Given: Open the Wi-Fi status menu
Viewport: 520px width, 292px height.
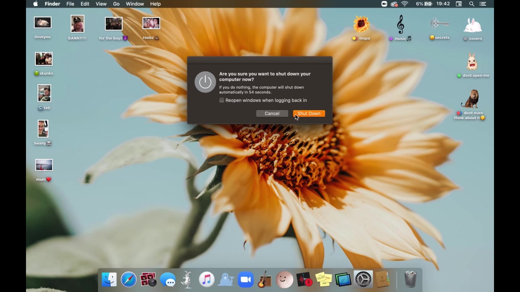Looking at the screenshot, I should click(x=405, y=4).
